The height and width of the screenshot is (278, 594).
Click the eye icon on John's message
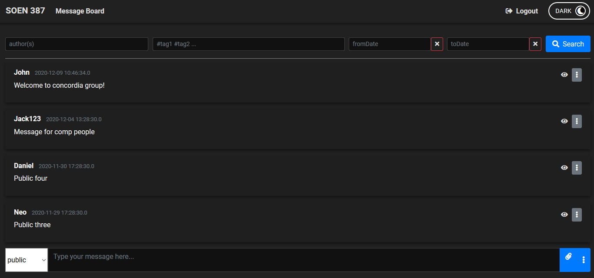(x=564, y=75)
